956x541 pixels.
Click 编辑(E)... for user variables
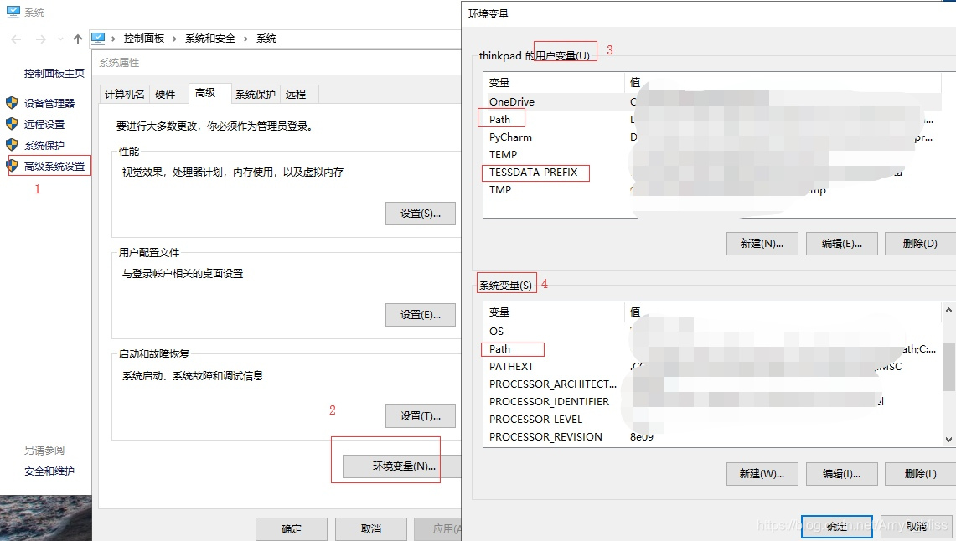pos(841,243)
